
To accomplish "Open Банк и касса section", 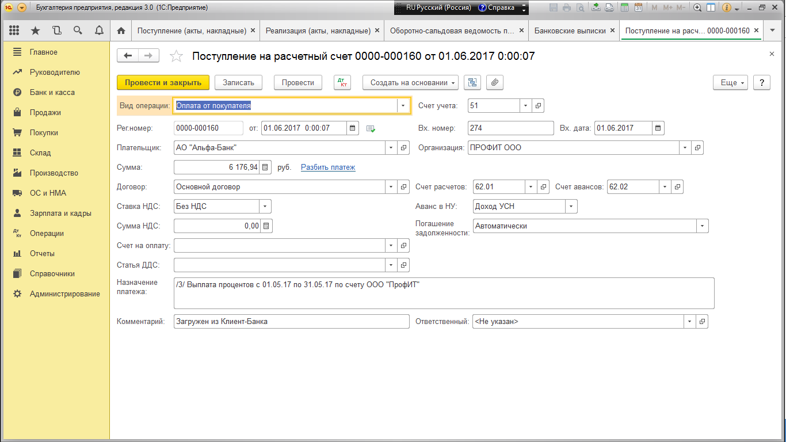I will 52,92.
